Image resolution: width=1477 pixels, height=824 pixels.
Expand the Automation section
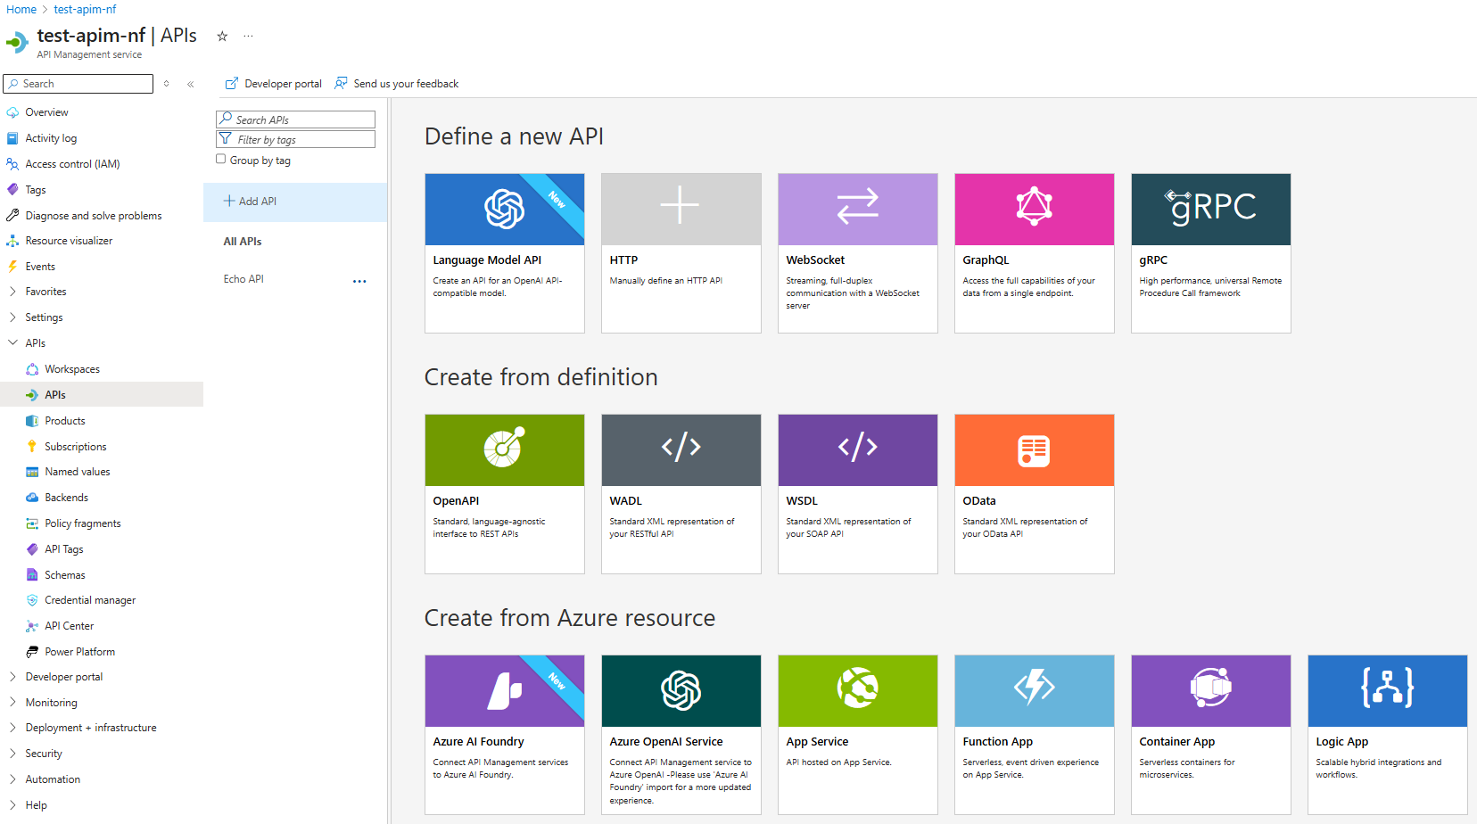12,779
